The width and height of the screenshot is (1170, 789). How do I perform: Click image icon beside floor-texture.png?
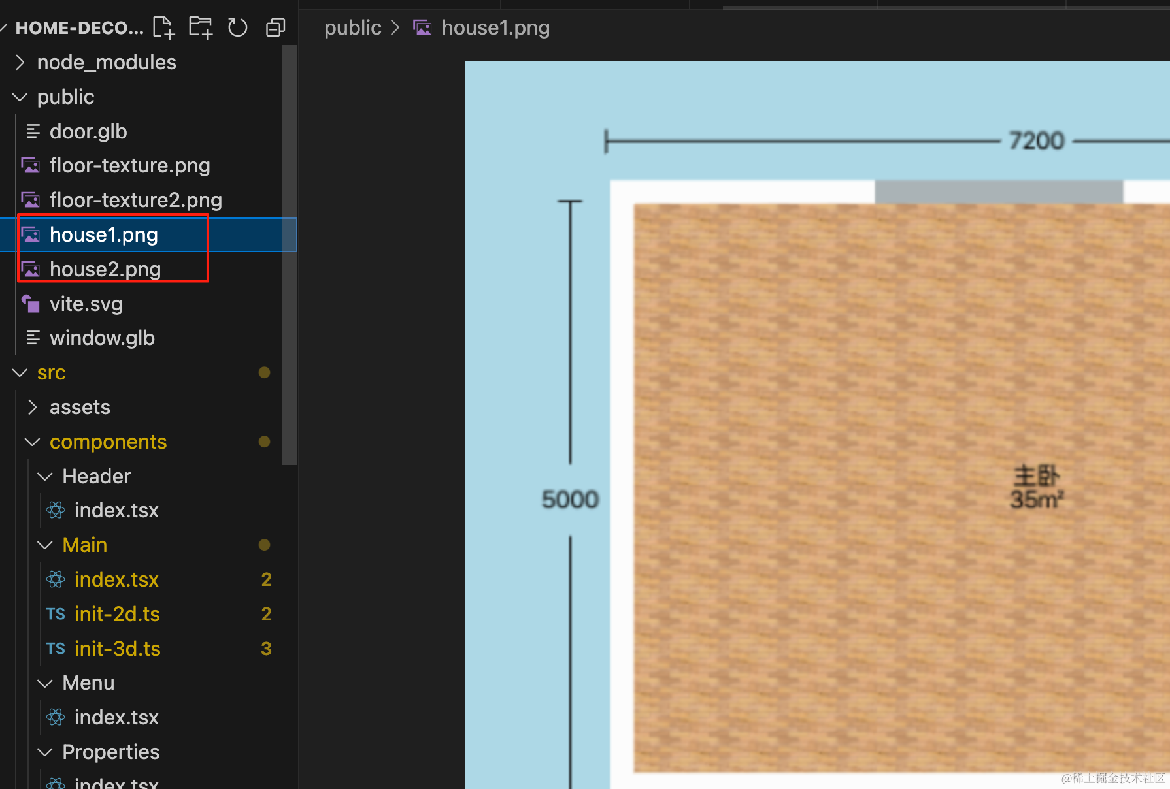[31, 165]
